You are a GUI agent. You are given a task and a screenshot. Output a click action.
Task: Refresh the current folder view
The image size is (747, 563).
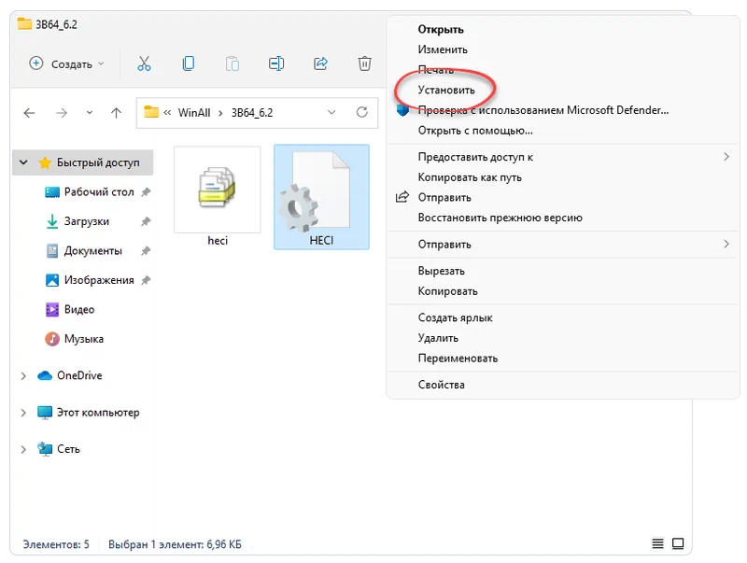click(362, 112)
